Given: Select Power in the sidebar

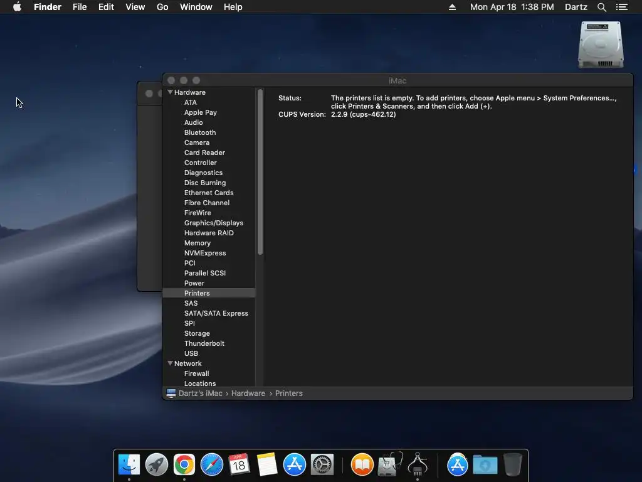Looking at the screenshot, I should 194,283.
